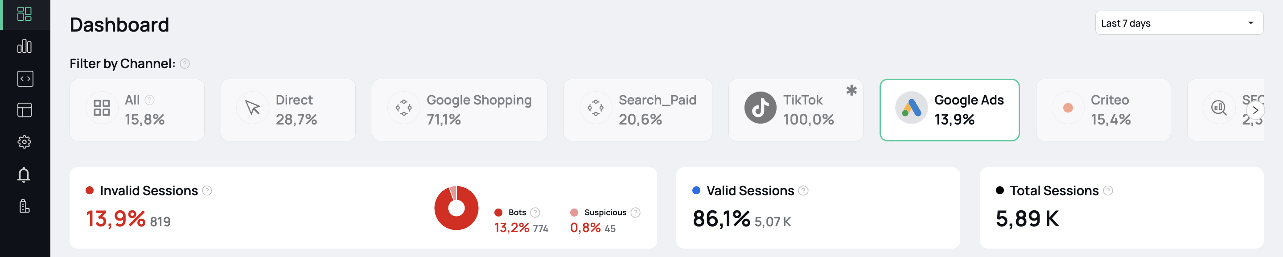Click help icon beside Filter by Channel

point(185,64)
